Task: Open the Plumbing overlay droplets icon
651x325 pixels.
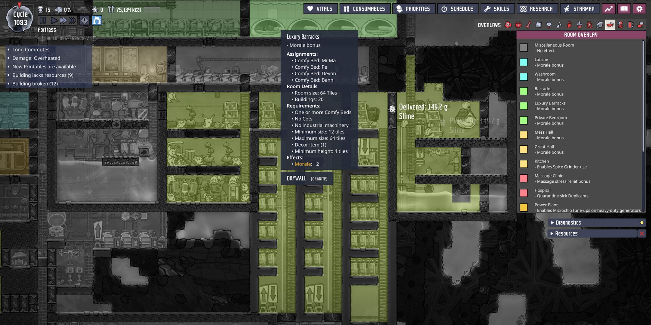Action: tap(559, 25)
